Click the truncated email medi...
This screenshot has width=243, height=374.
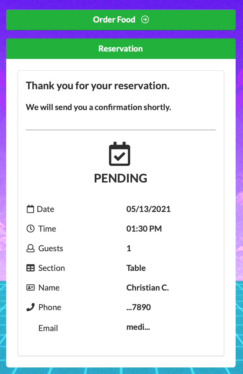[x=138, y=327]
